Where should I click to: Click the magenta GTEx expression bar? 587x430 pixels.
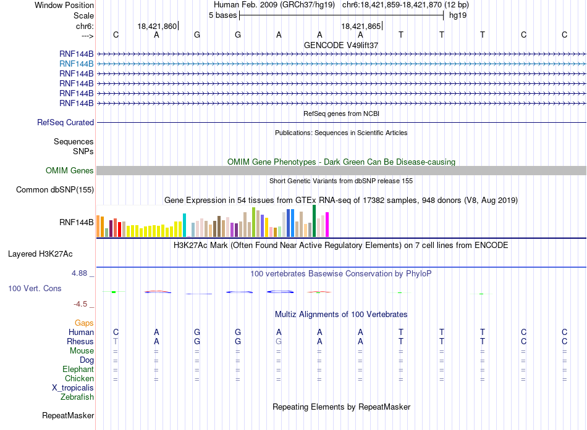coord(327,225)
